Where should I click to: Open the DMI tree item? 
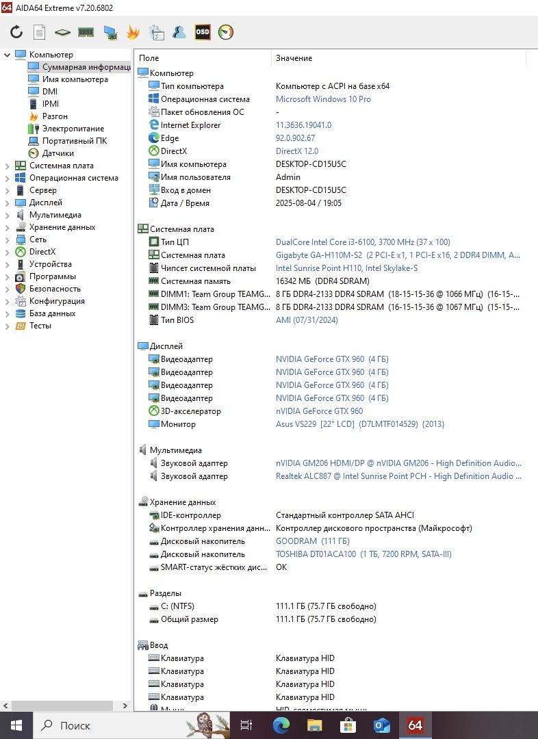pos(49,92)
